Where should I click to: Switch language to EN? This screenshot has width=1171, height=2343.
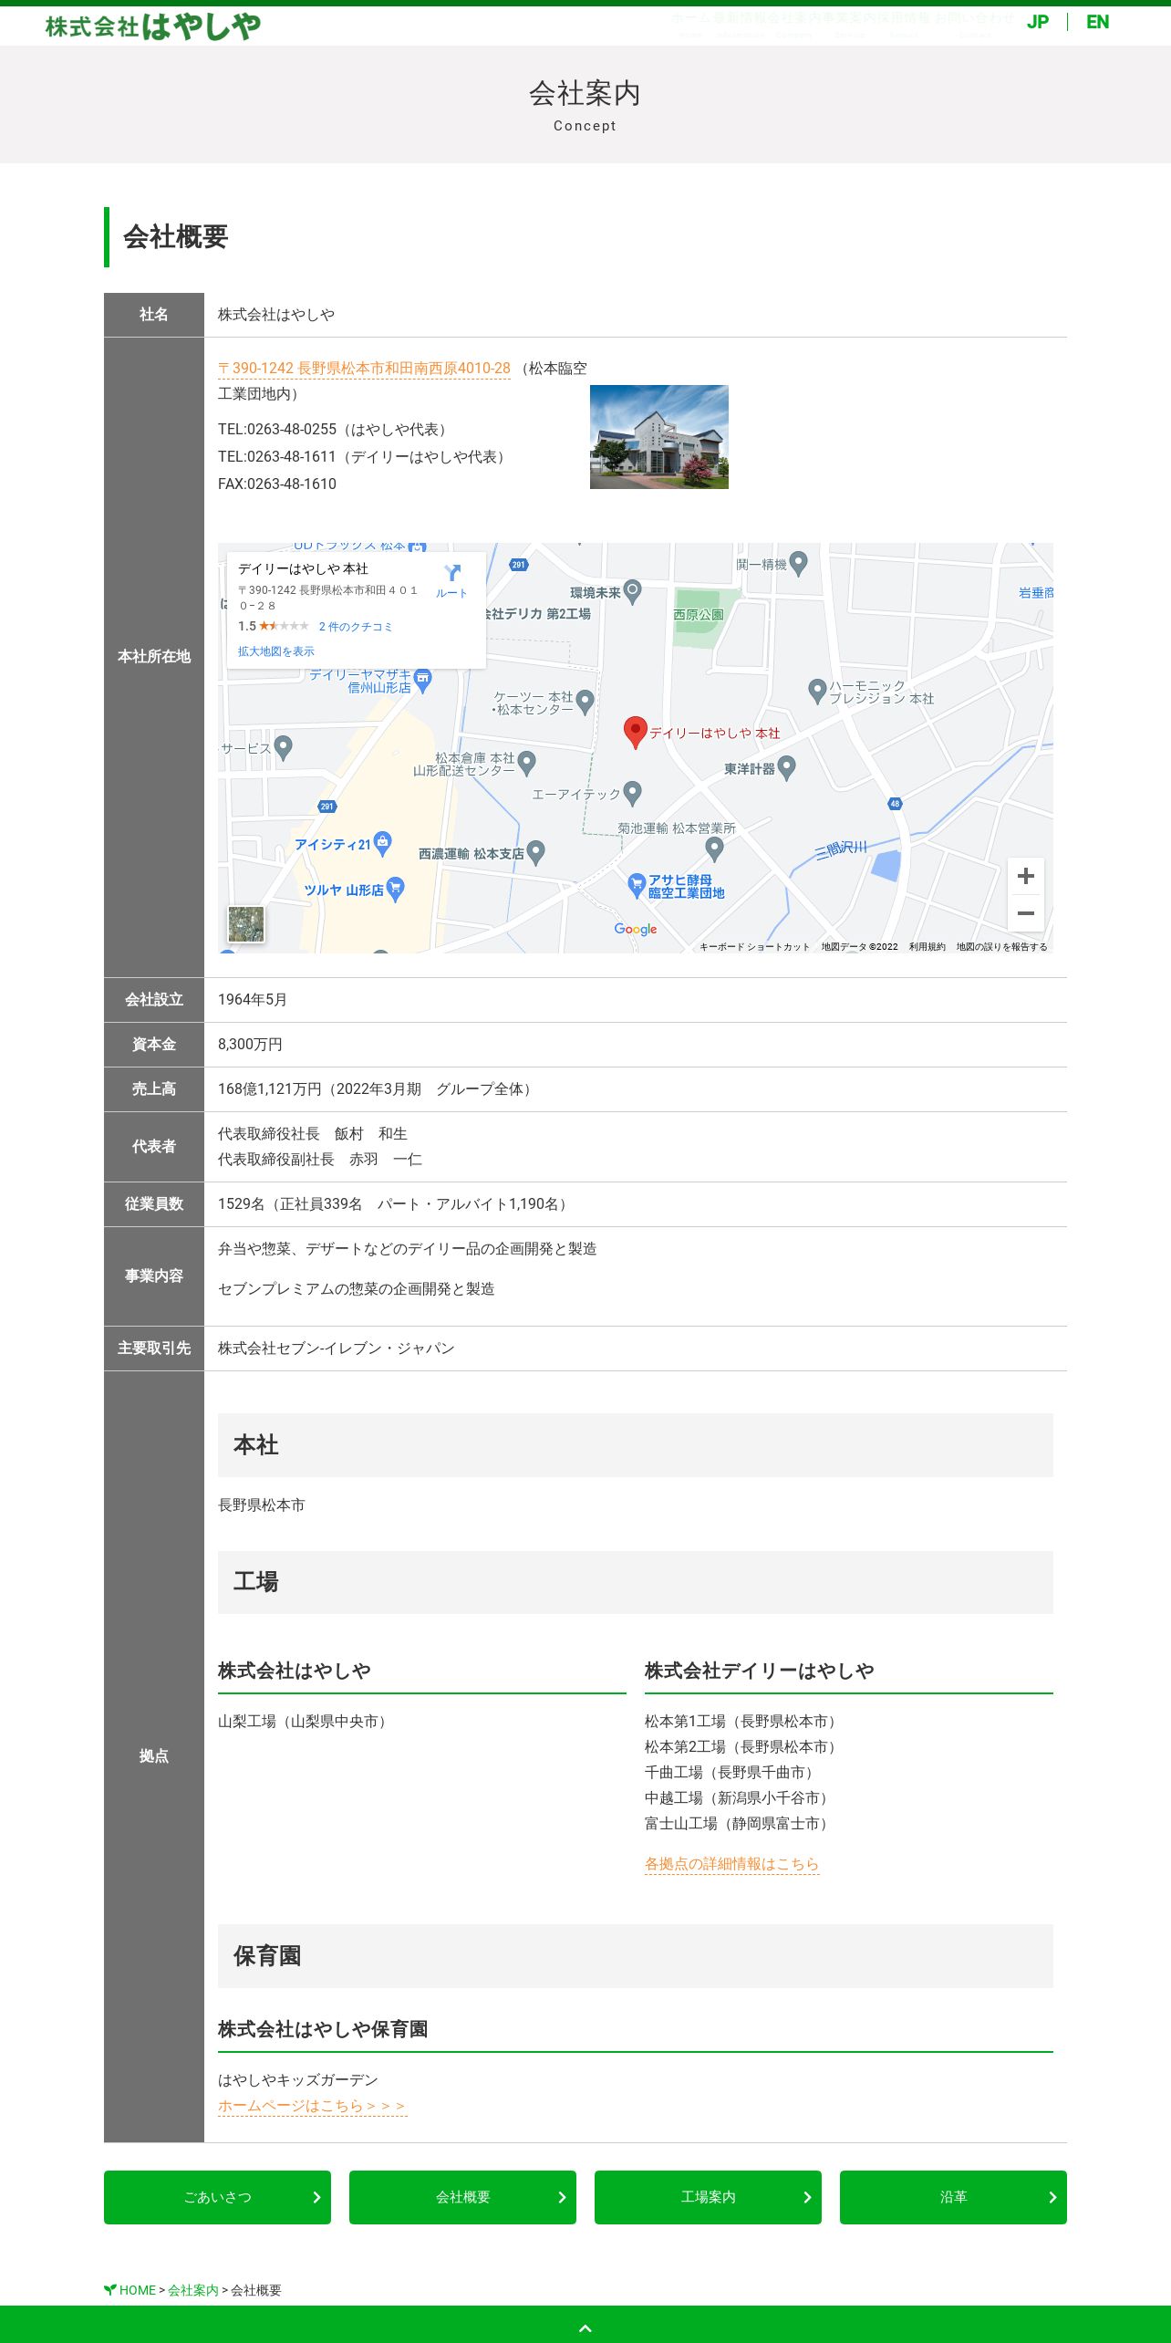(x=1097, y=22)
